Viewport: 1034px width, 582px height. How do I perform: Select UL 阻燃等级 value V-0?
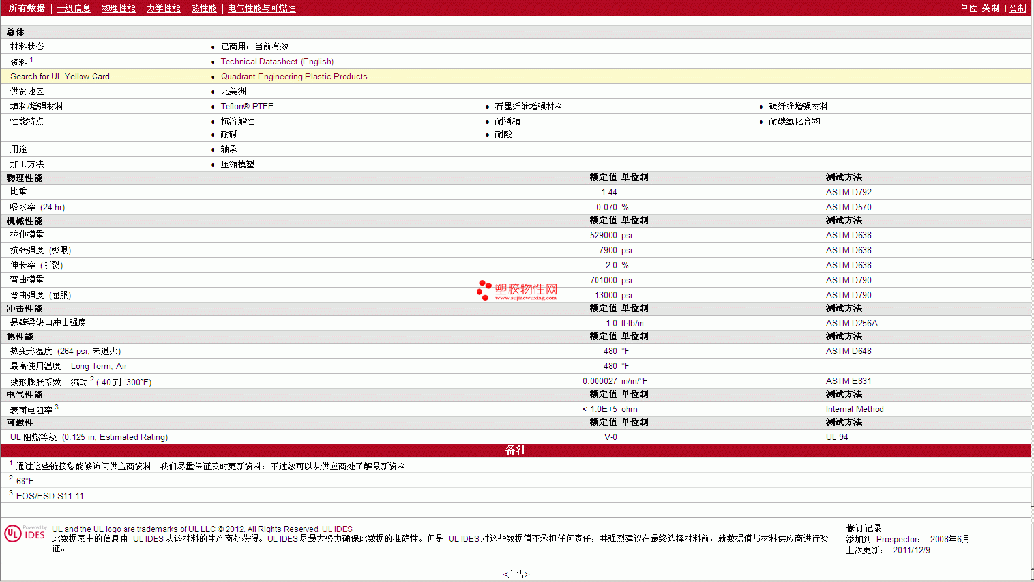(611, 437)
